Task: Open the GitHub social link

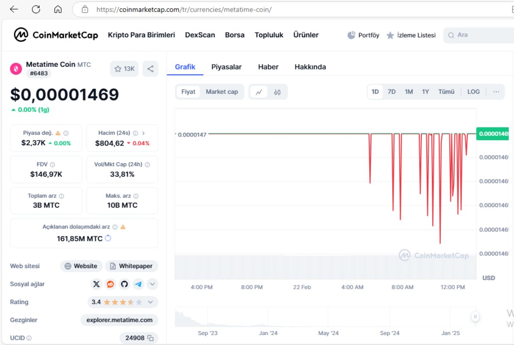Action: coord(124,284)
